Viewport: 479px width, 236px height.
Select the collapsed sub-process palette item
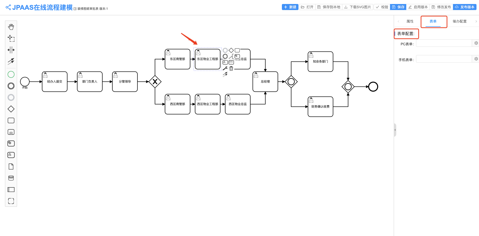pos(11,132)
